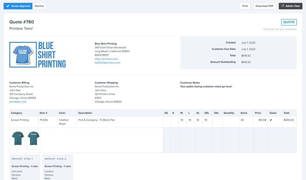The width and height of the screenshot is (306, 180).
Task: Open the first teal shirt thumbnail
Action: tap(18, 139)
